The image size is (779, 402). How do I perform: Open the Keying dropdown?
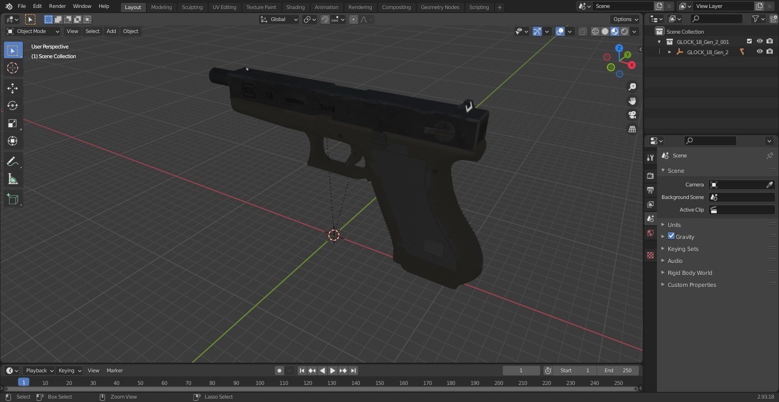[x=70, y=371]
